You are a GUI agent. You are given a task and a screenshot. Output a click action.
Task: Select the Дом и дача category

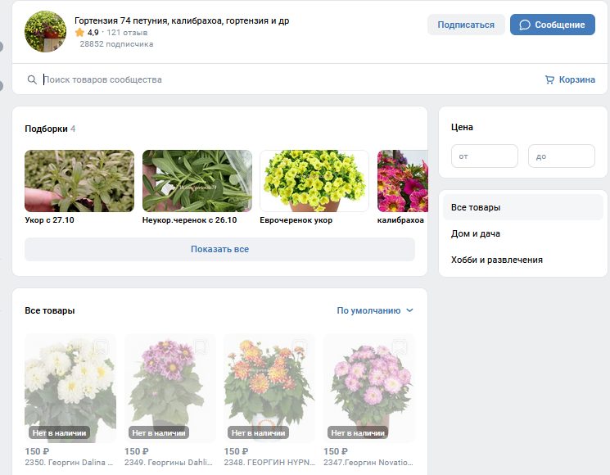pyautogui.click(x=476, y=233)
